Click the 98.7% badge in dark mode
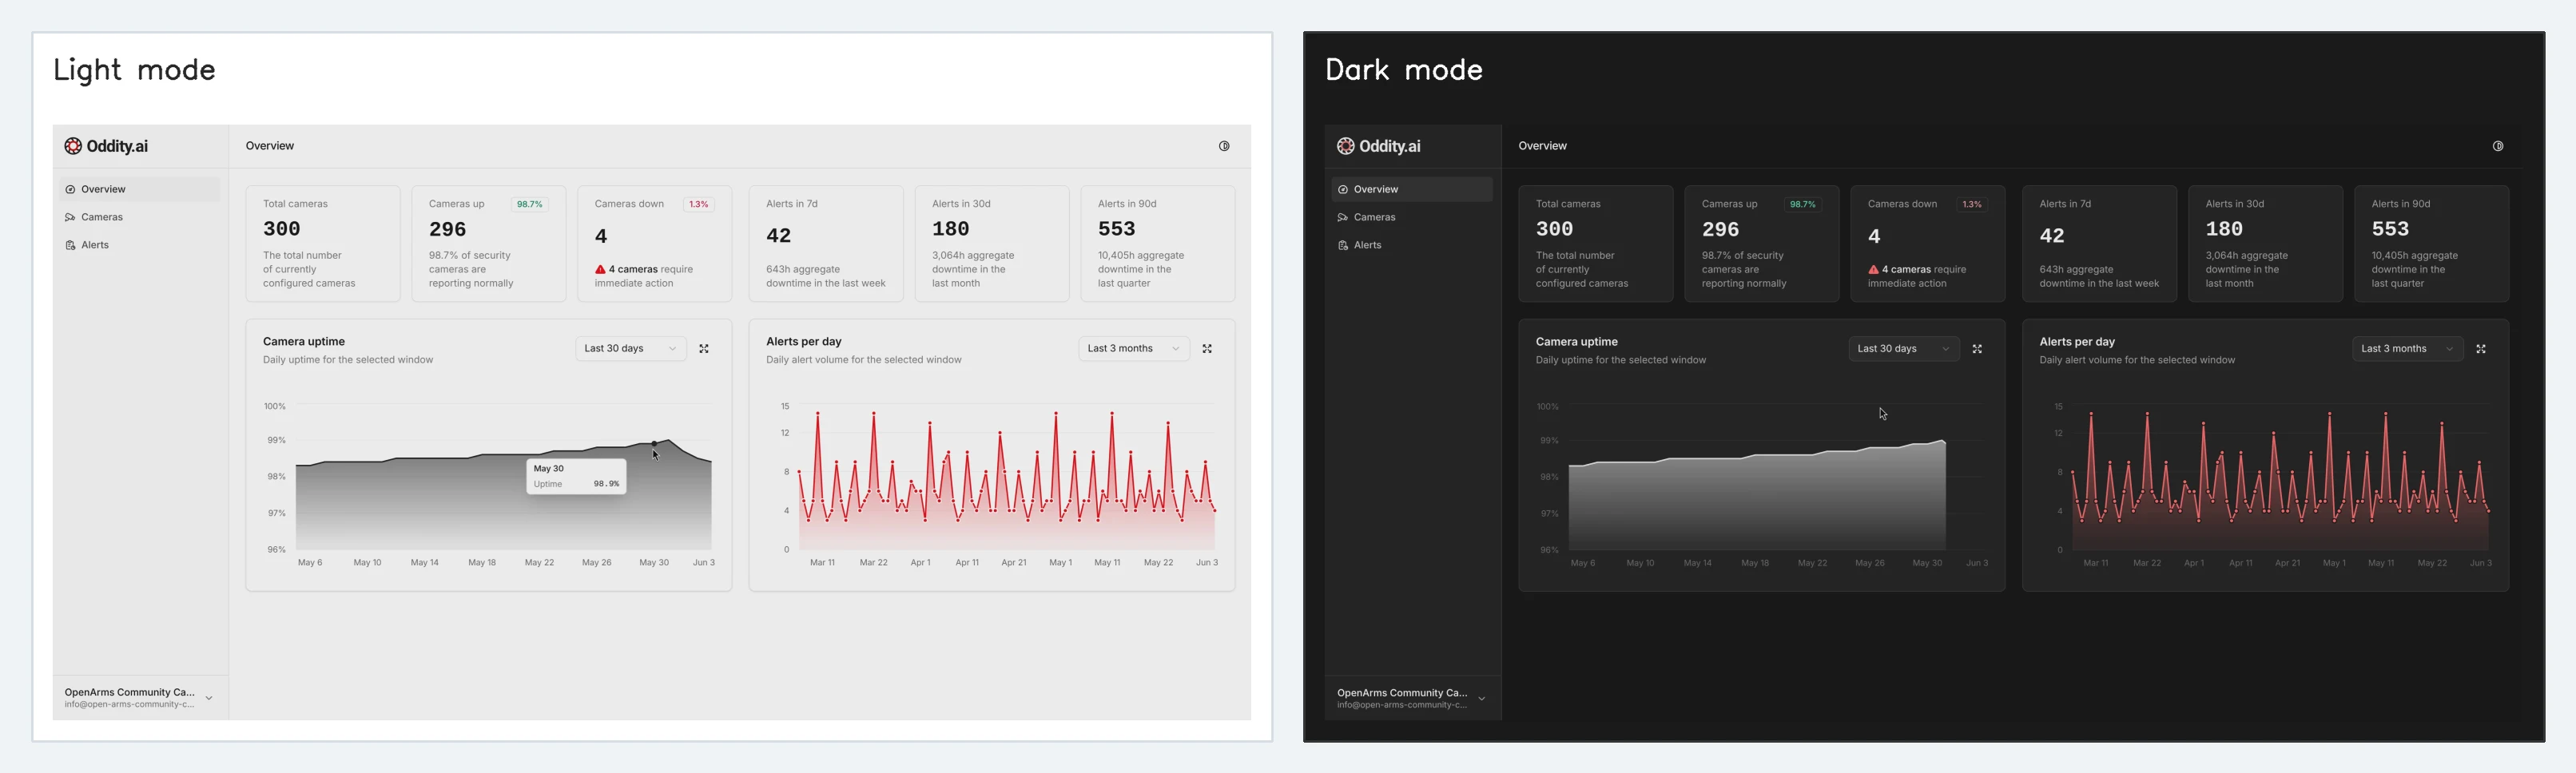Screen dimensions: 2576x773 tap(1803, 204)
